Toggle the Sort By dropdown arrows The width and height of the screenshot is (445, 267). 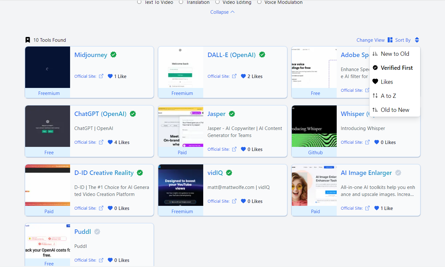[417, 40]
